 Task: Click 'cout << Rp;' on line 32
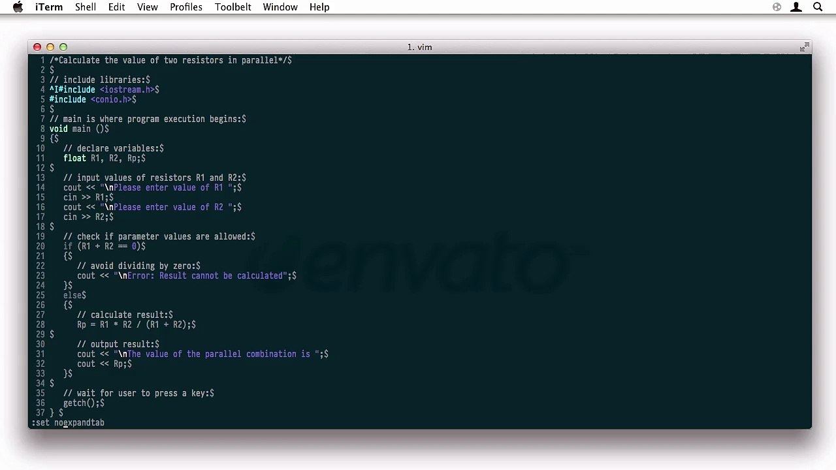pos(103,364)
